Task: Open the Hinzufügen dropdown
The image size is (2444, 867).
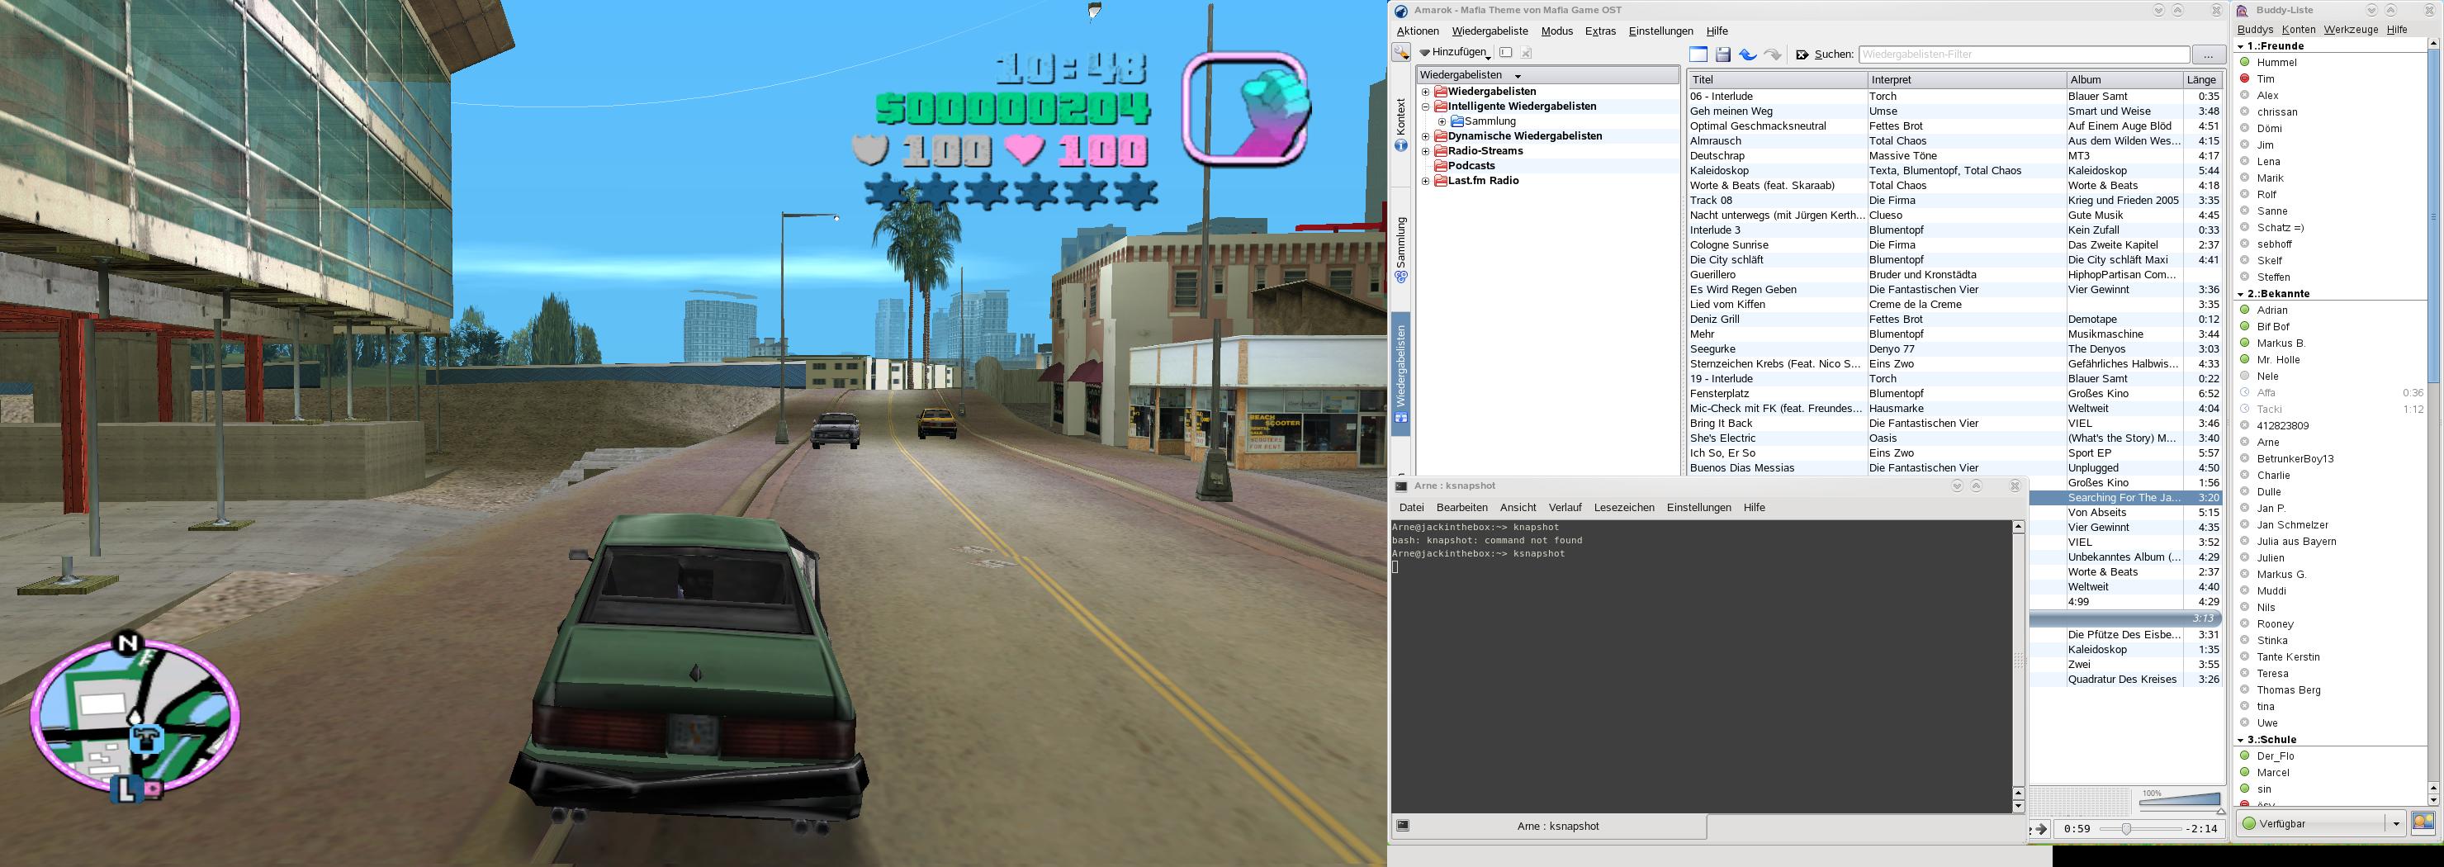Action: (x=1455, y=52)
